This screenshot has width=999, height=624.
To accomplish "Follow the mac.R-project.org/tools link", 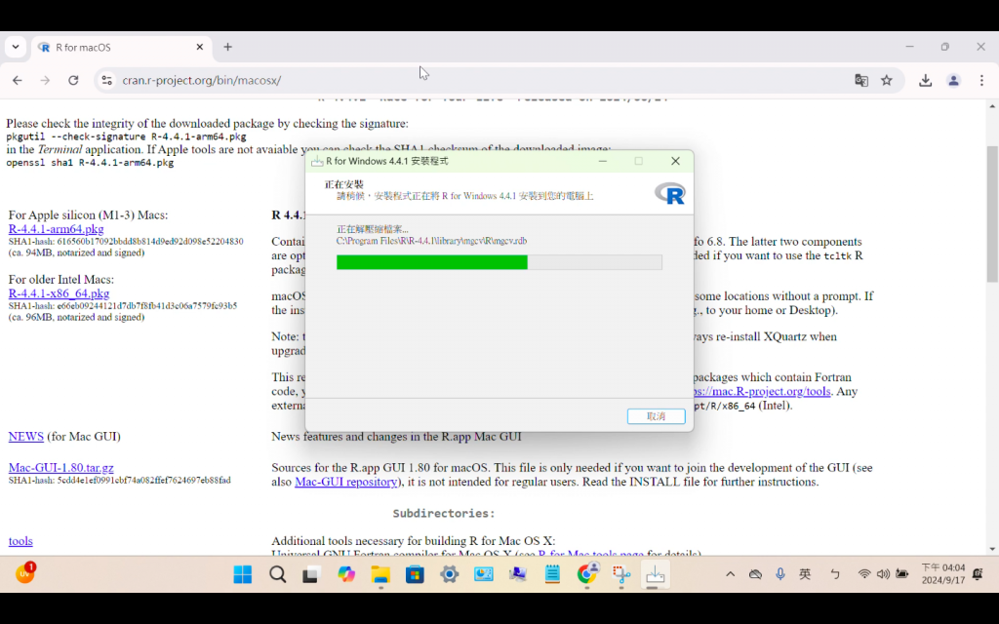I will (x=762, y=391).
